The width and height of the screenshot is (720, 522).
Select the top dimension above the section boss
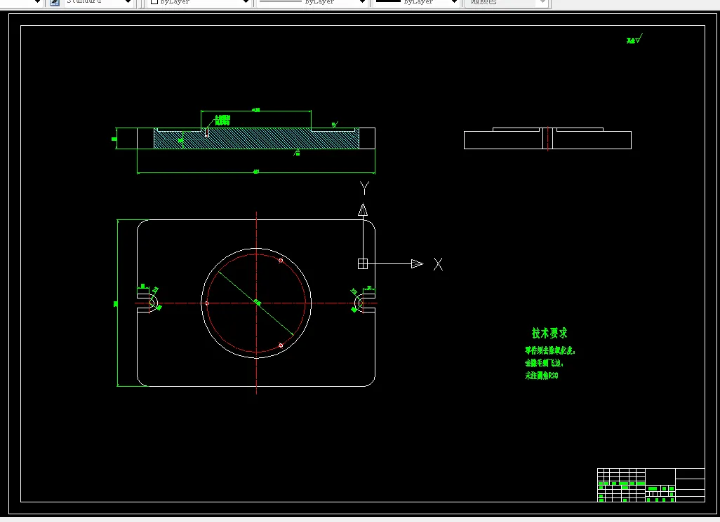coord(255,111)
